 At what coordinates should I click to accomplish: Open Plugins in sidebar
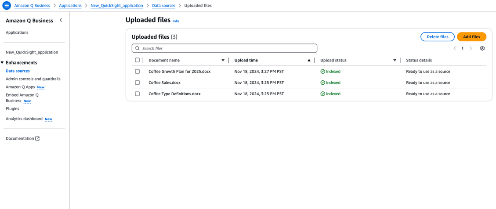(12, 109)
